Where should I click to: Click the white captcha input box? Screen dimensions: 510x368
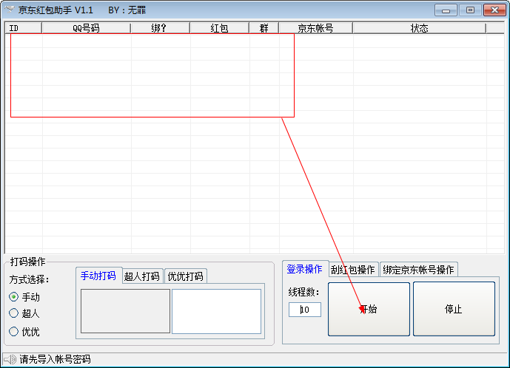(217, 311)
